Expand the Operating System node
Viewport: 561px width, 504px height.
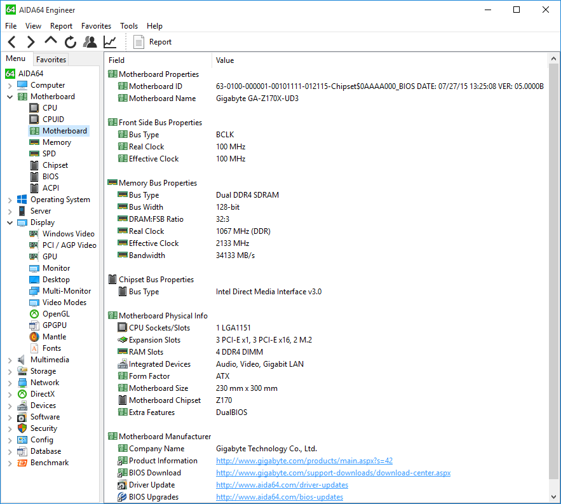(10, 200)
